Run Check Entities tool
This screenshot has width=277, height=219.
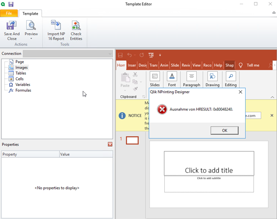click(76, 26)
